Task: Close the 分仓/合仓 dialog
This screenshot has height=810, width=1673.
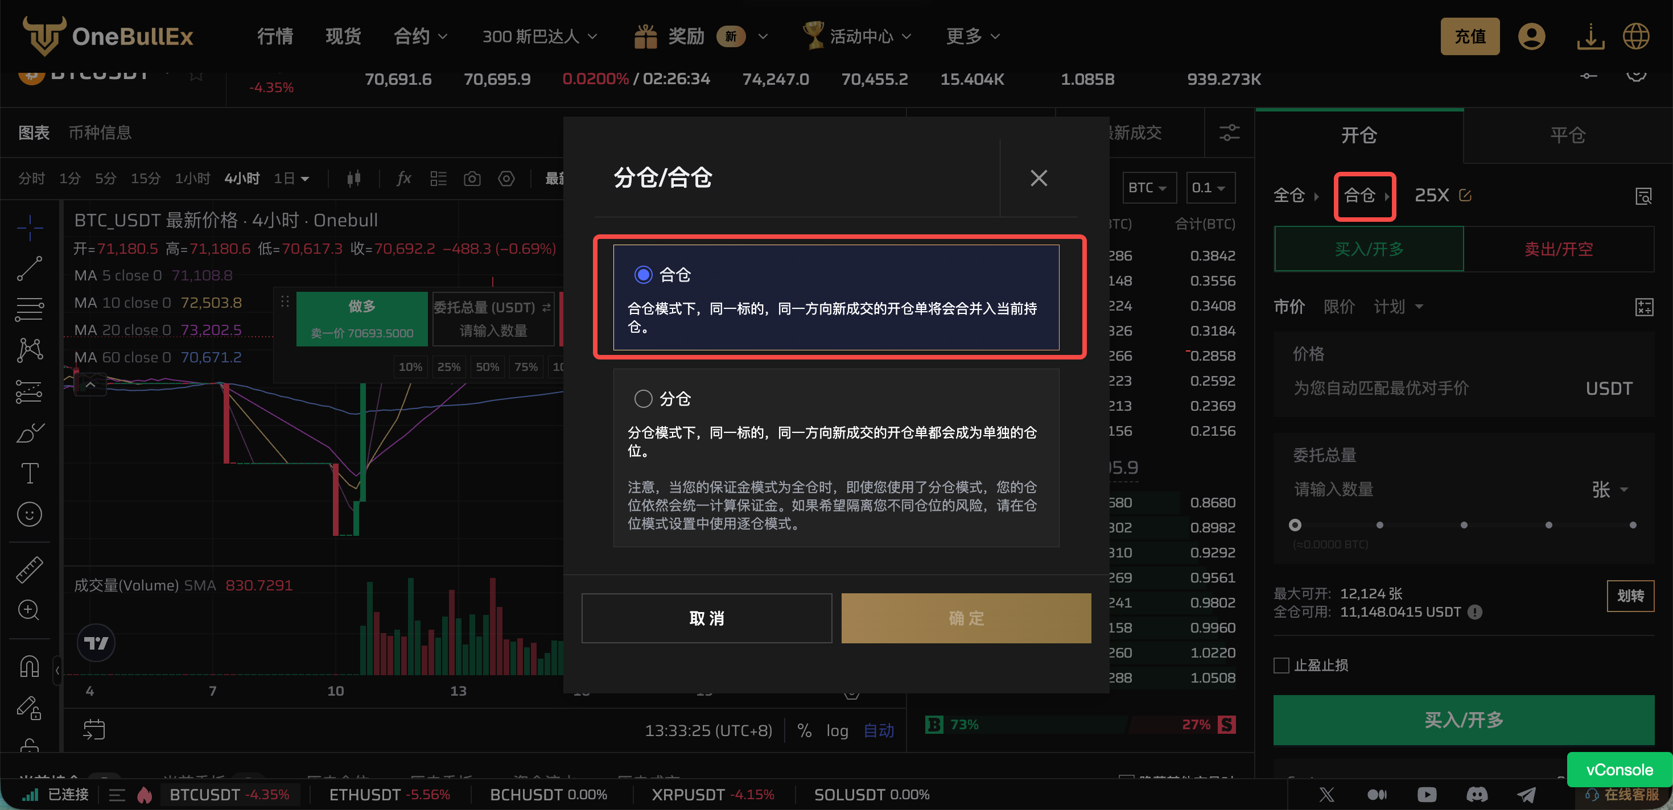Action: tap(1039, 178)
